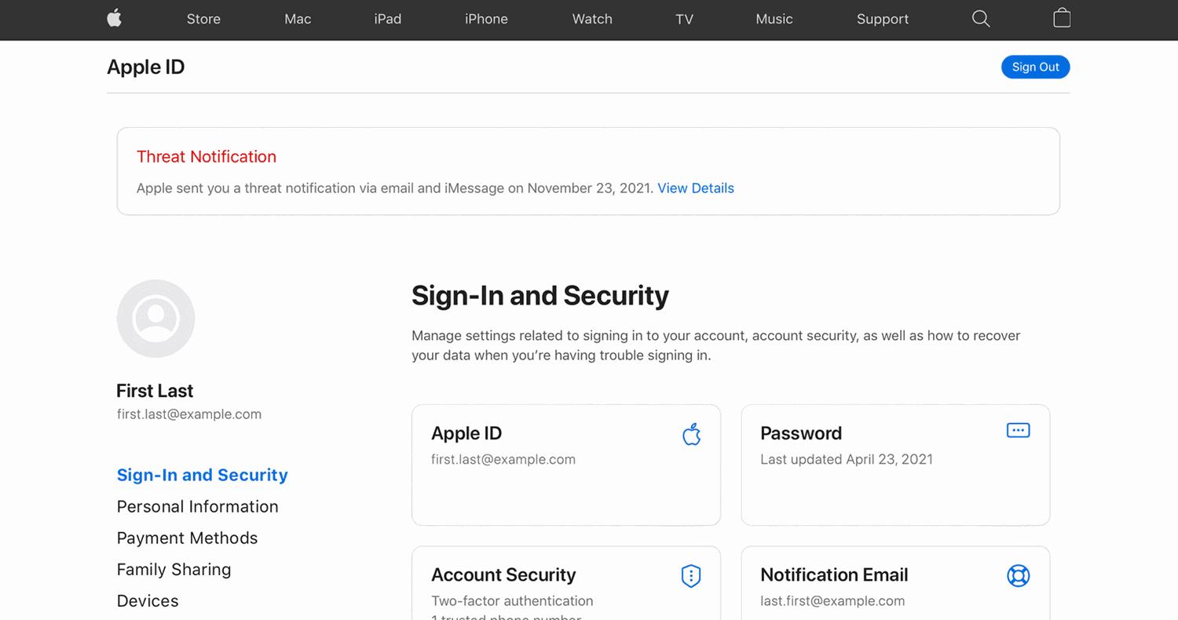This screenshot has height=620, width=1178.
Task: Open the Apple ID card
Action: tap(566, 465)
